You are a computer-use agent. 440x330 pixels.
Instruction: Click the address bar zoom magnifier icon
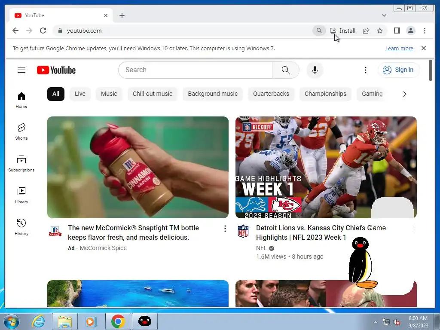[319, 31]
